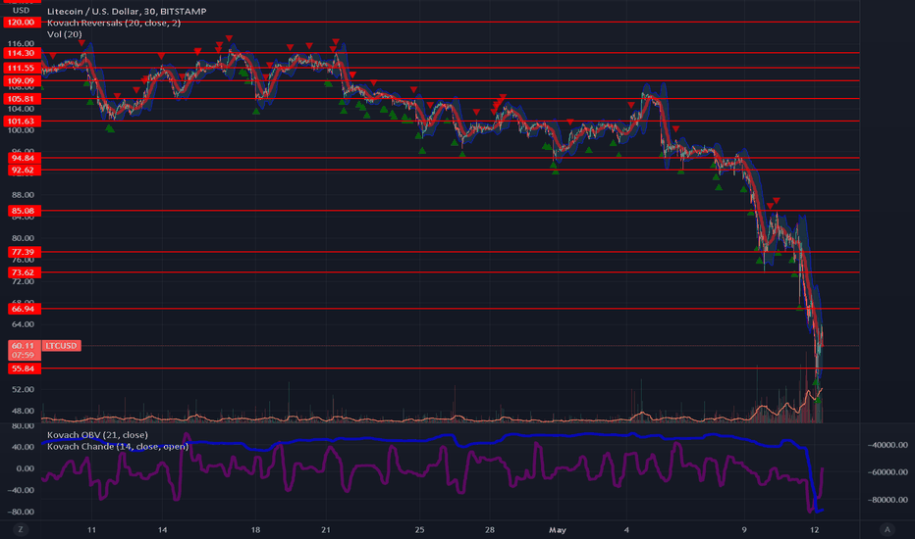Click the 88.00 price axis value
The width and height of the screenshot is (915, 539).
pyautogui.click(x=23, y=195)
